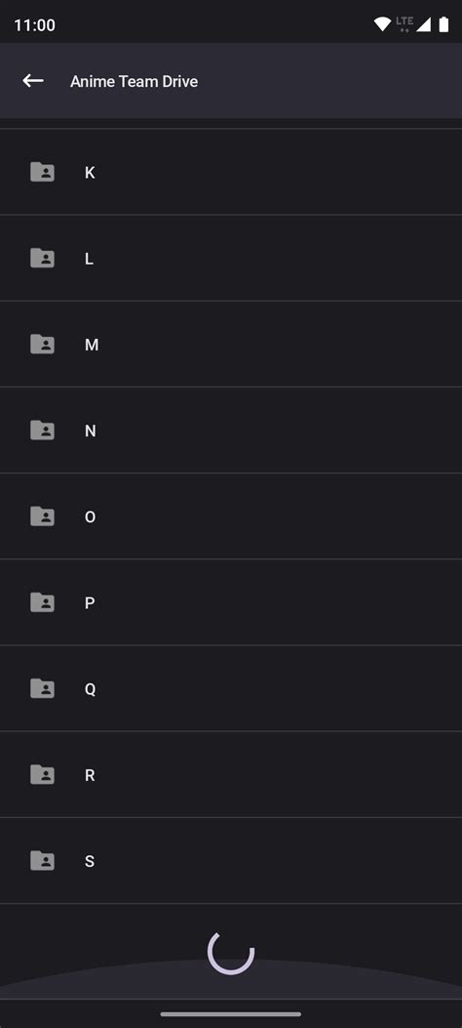Screen dimensions: 462x1028
Task: Click the shared folder icon for K
Action: tap(43, 172)
